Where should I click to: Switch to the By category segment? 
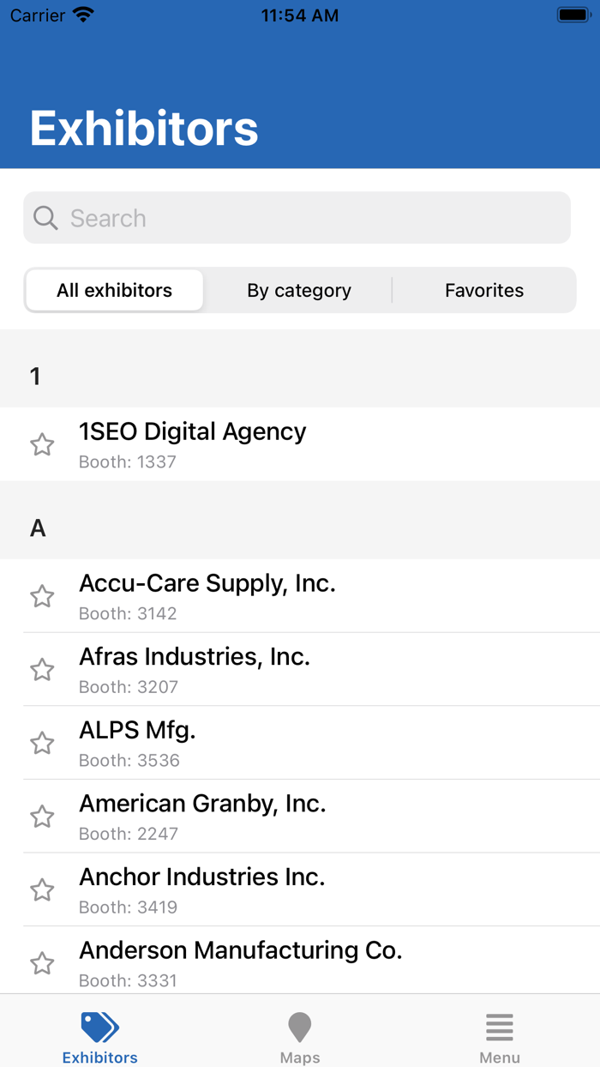click(299, 291)
